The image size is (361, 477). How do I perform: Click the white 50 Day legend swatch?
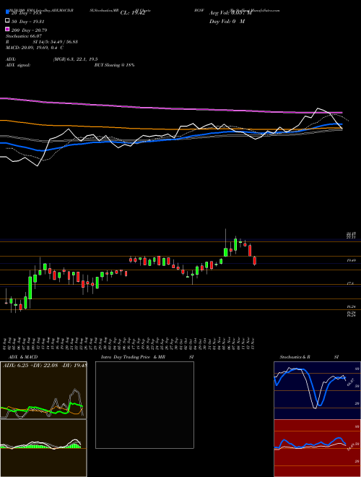[x=8, y=21]
